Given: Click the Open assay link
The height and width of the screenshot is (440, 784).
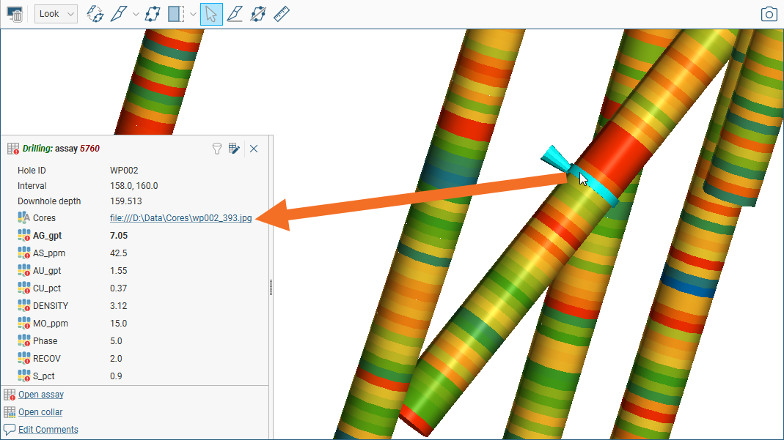Looking at the screenshot, I should (41, 395).
